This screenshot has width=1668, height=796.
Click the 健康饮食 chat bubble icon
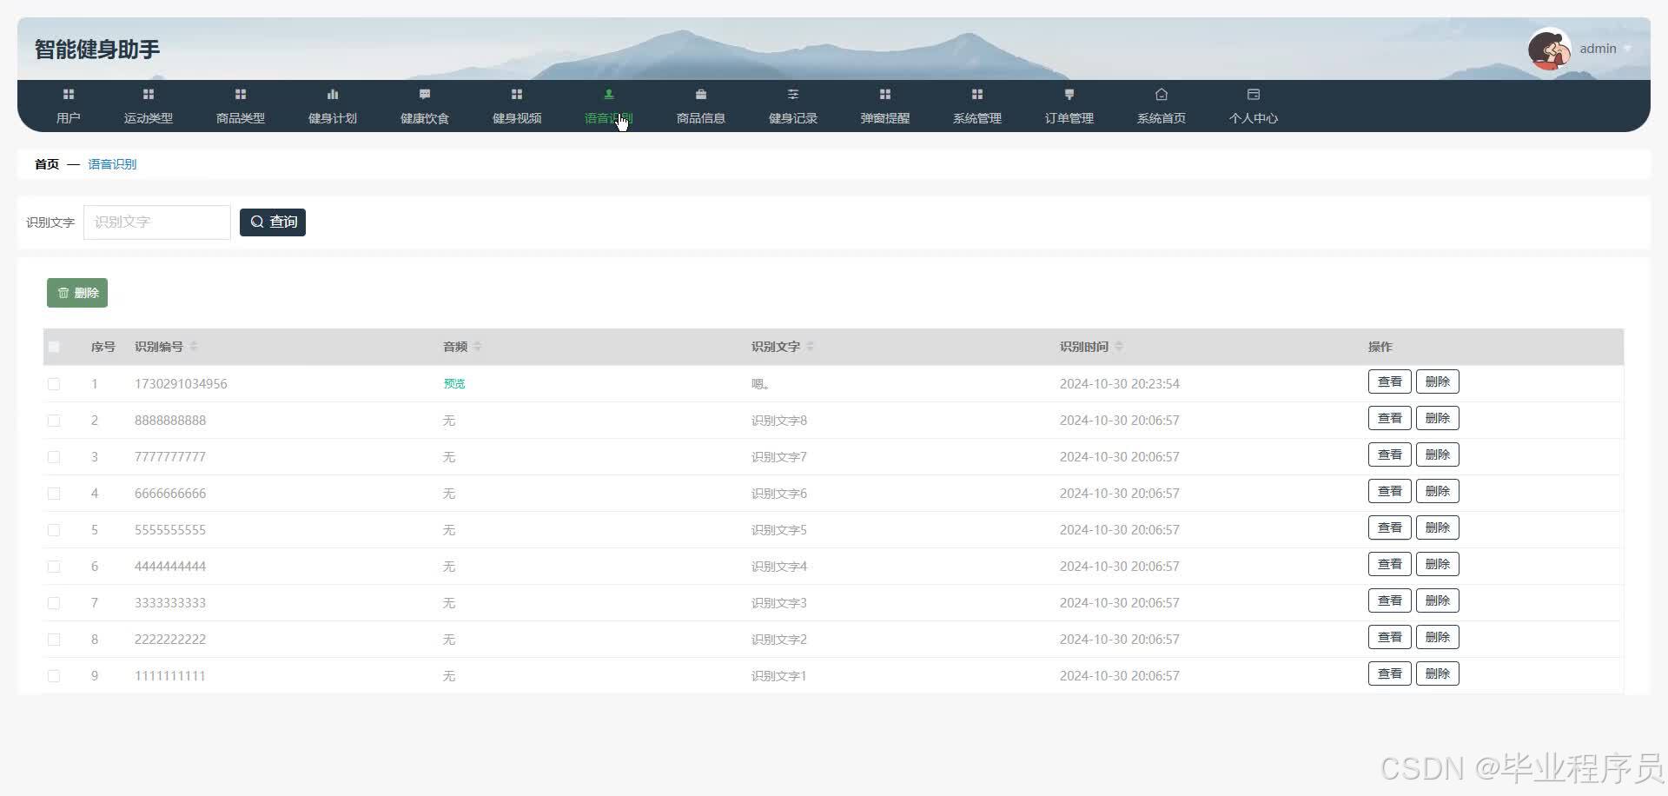click(425, 94)
